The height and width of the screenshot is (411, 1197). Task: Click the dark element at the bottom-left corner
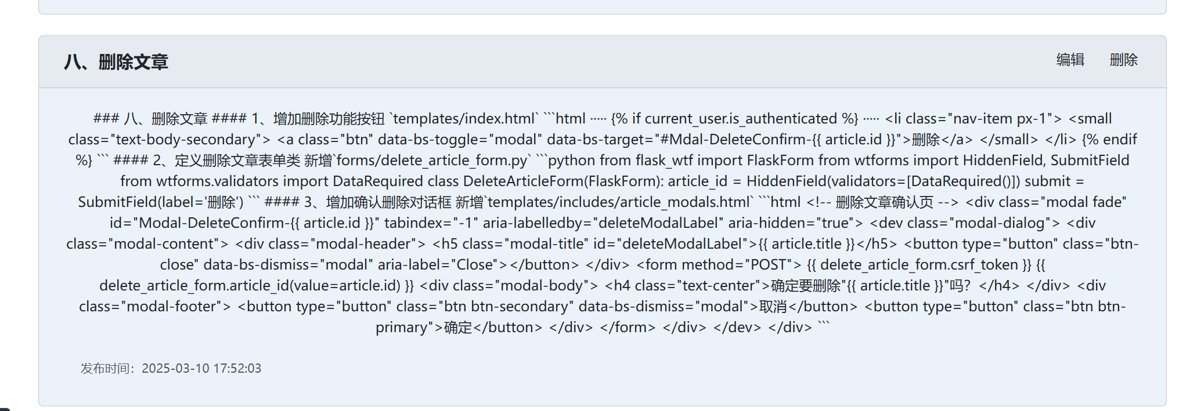tap(5, 409)
